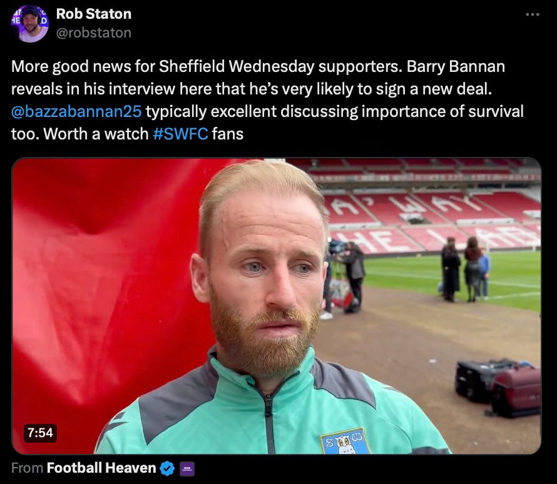This screenshot has width=557, height=484.
Task: Open the three-dot more options menu
Action: tap(532, 14)
